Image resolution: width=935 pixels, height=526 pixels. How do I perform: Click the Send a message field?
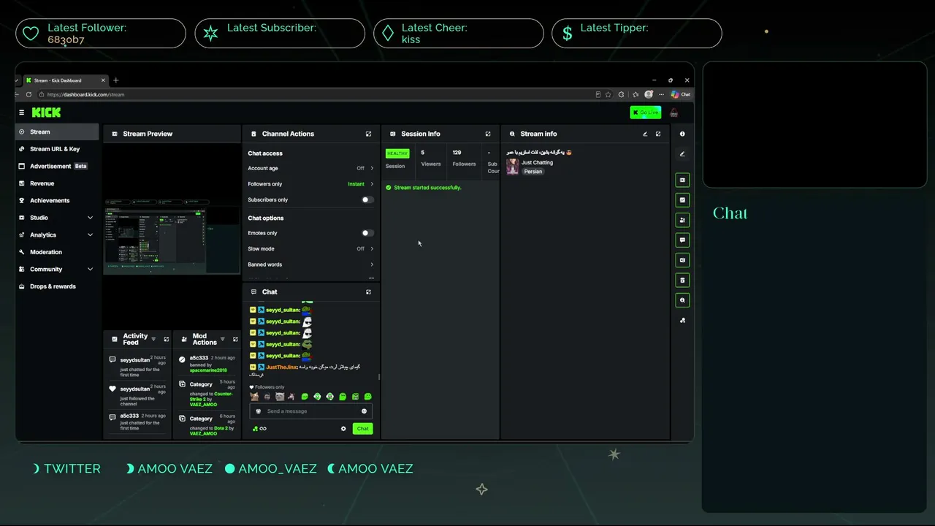pos(312,411)
